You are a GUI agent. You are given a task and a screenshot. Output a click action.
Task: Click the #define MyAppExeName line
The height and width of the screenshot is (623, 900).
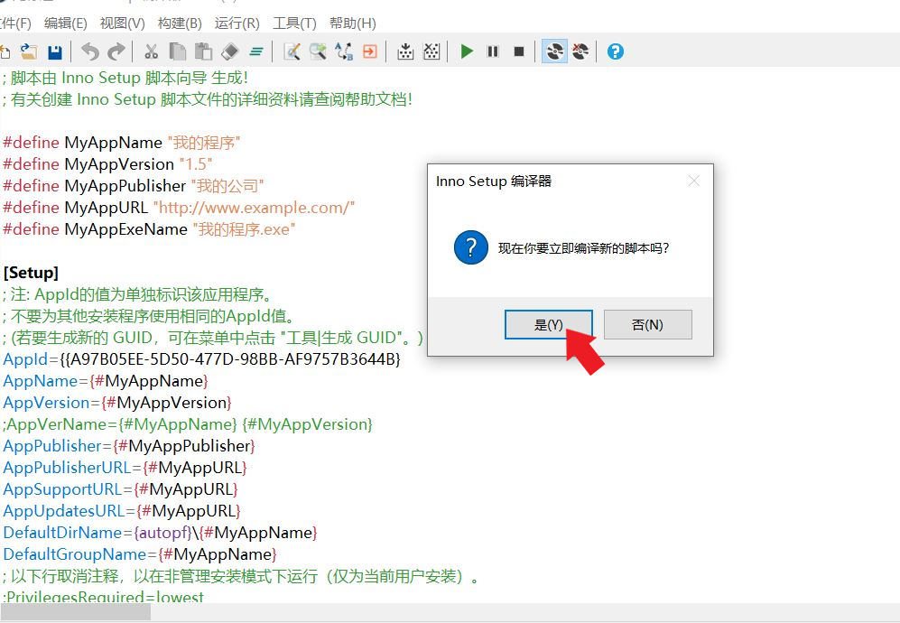click(149, 229)
